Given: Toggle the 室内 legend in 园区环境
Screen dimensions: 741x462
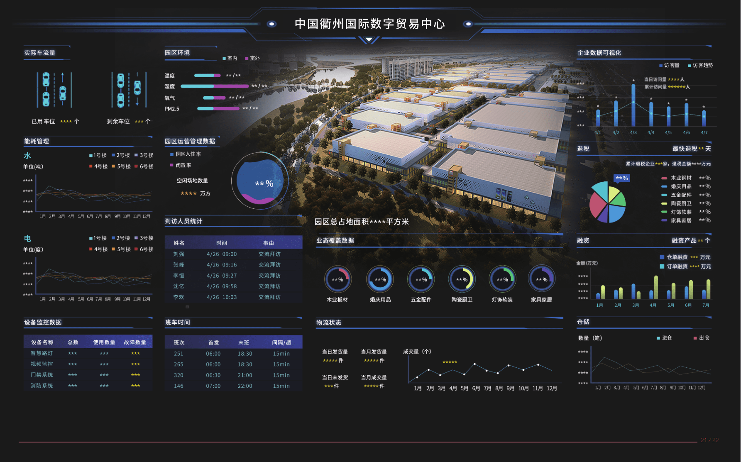Looking at the screenshot, I should click(230, 59).
